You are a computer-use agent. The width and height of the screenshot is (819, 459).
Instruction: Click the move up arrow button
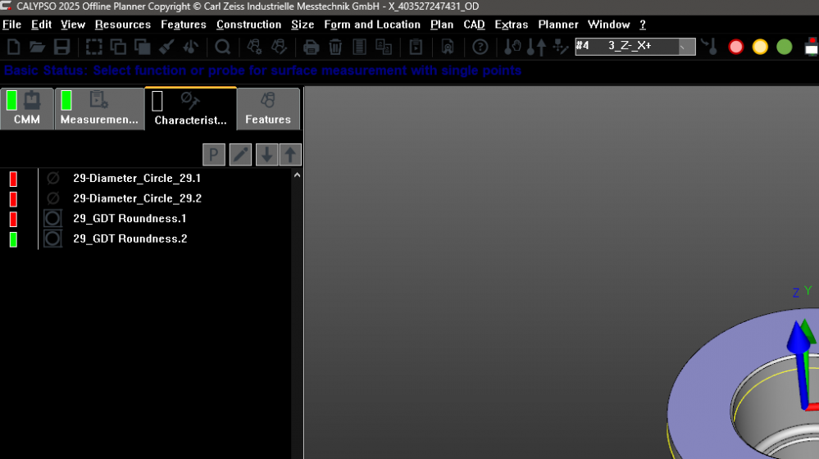290,155
